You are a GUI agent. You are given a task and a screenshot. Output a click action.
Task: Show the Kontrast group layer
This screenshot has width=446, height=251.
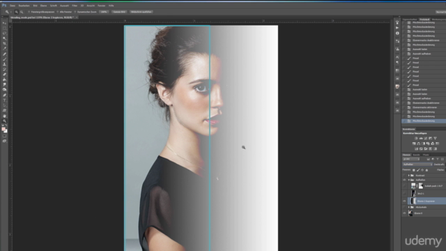tap(404, 175)
